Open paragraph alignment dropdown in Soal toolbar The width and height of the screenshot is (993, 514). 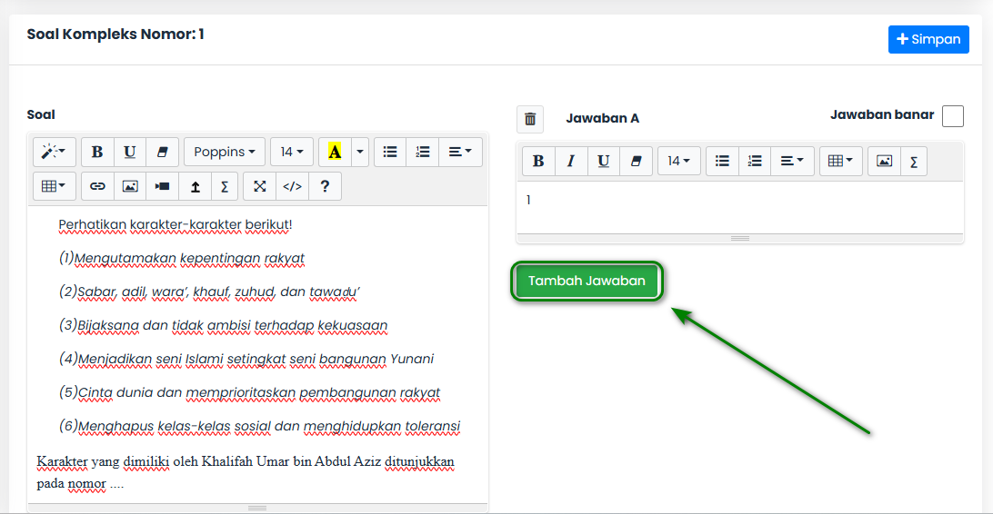(460, 152)
